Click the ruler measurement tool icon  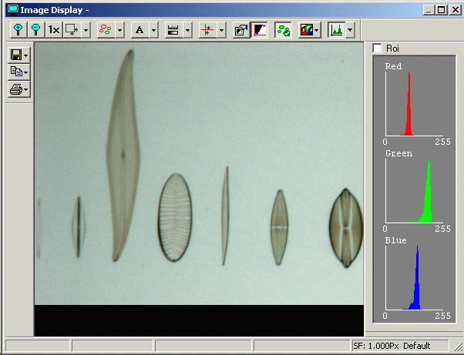173,30
